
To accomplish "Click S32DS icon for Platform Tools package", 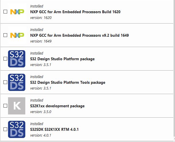I will pyautogui.click(x=17, y=82).
